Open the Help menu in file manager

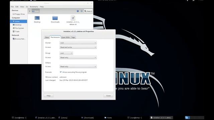click(41, 7)
